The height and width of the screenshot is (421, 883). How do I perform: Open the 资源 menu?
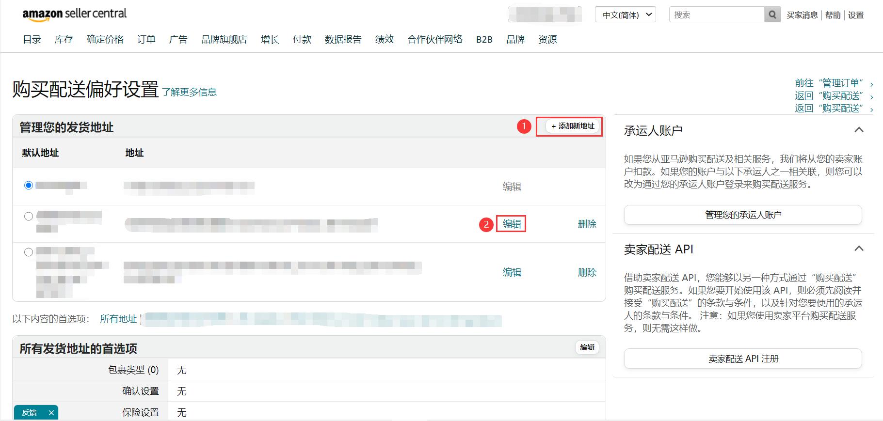(x=547, y=39)
